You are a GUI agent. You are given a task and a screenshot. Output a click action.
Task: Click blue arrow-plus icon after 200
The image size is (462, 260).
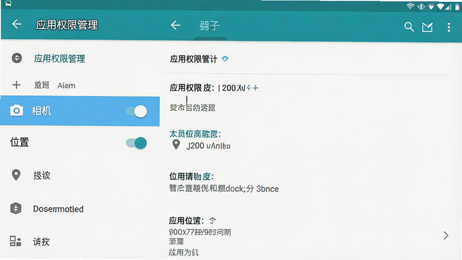(x=252, y=88)
